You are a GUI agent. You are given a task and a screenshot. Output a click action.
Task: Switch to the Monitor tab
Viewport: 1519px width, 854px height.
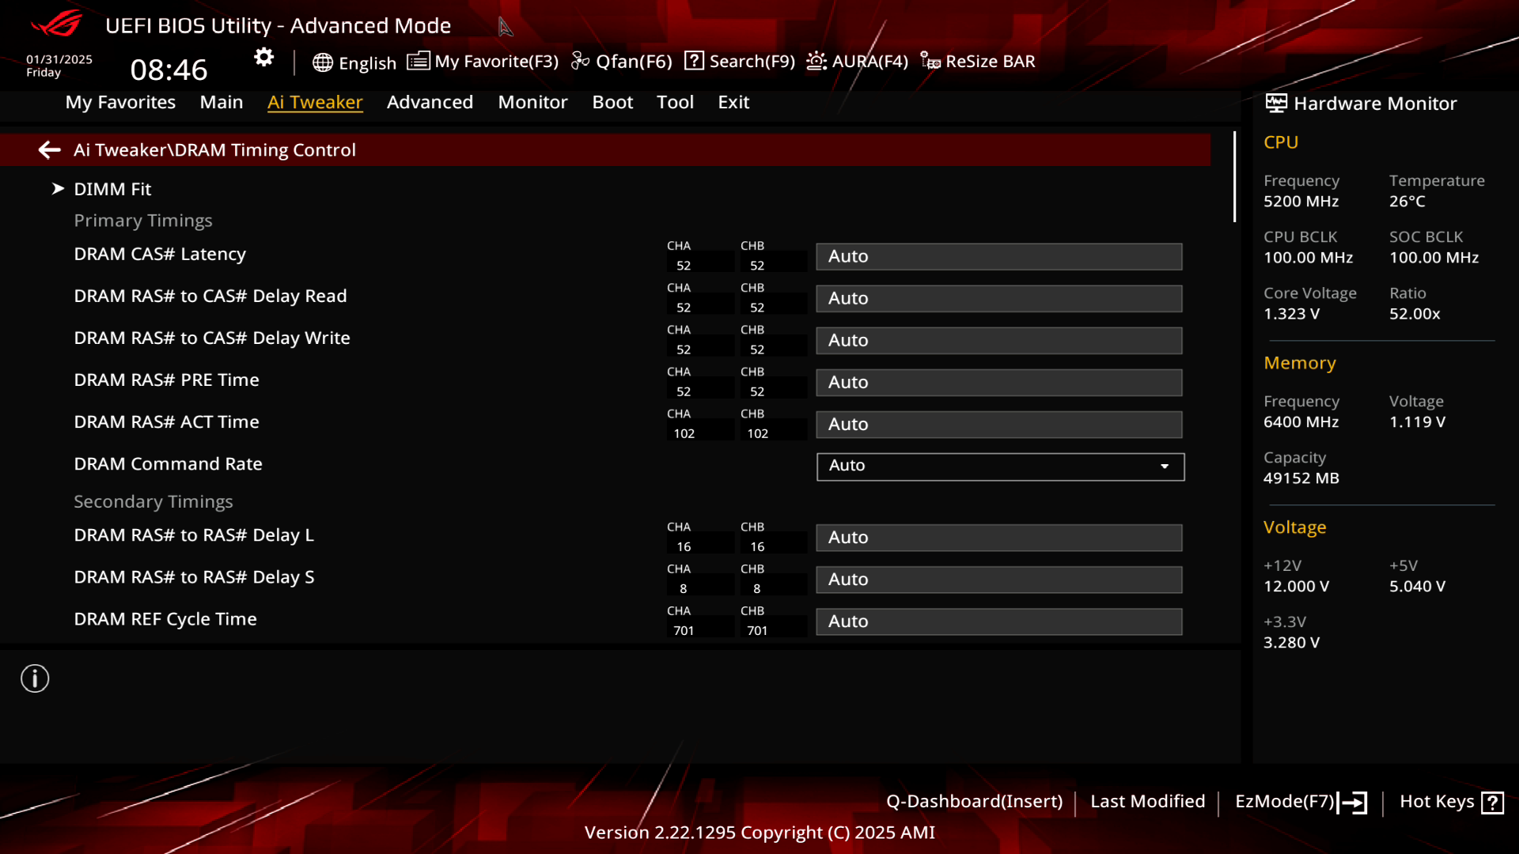point(532,102)
